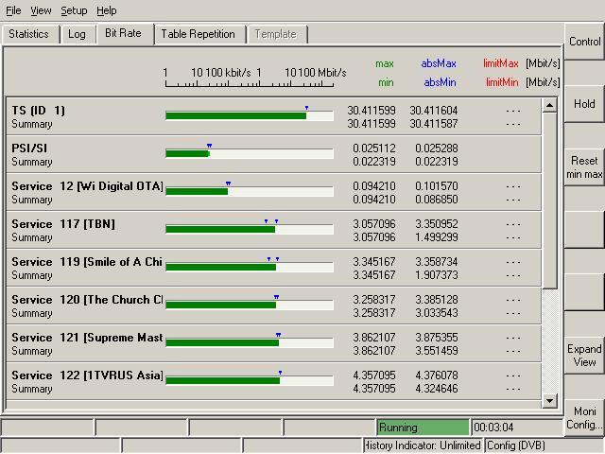
Task: Click the Service 117 [TBN] bitrate bar
Action: point(249,229)
